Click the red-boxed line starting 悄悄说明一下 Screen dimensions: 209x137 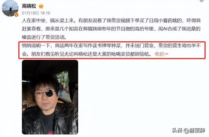[111, 46]
